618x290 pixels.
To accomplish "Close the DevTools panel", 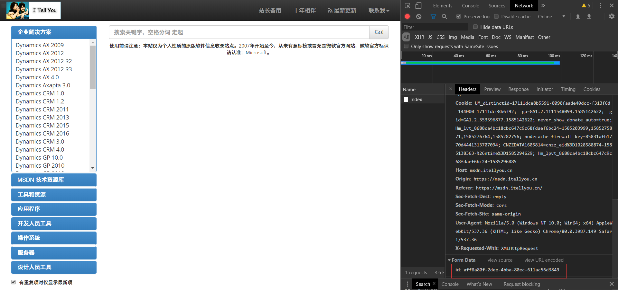I will click(x=612, y=5).
